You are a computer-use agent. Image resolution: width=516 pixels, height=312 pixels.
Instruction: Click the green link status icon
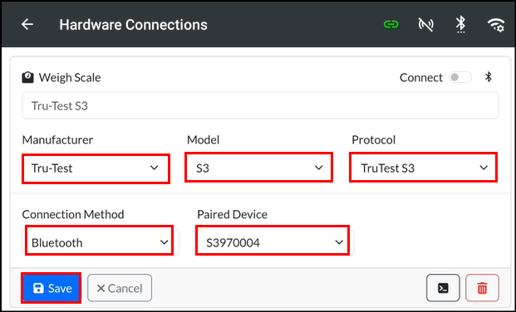pos(391,24)
